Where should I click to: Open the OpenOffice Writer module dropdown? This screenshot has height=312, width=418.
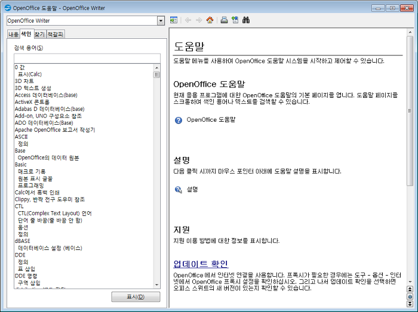click(x=161, y=21)
